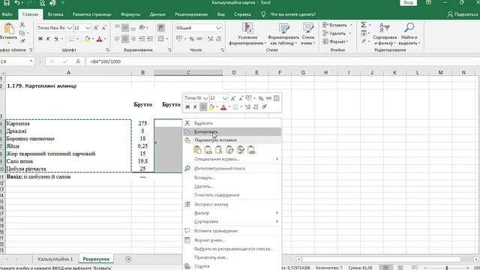
Task: Open Формат ячеек from the context menu
Action: pos(232,240)
